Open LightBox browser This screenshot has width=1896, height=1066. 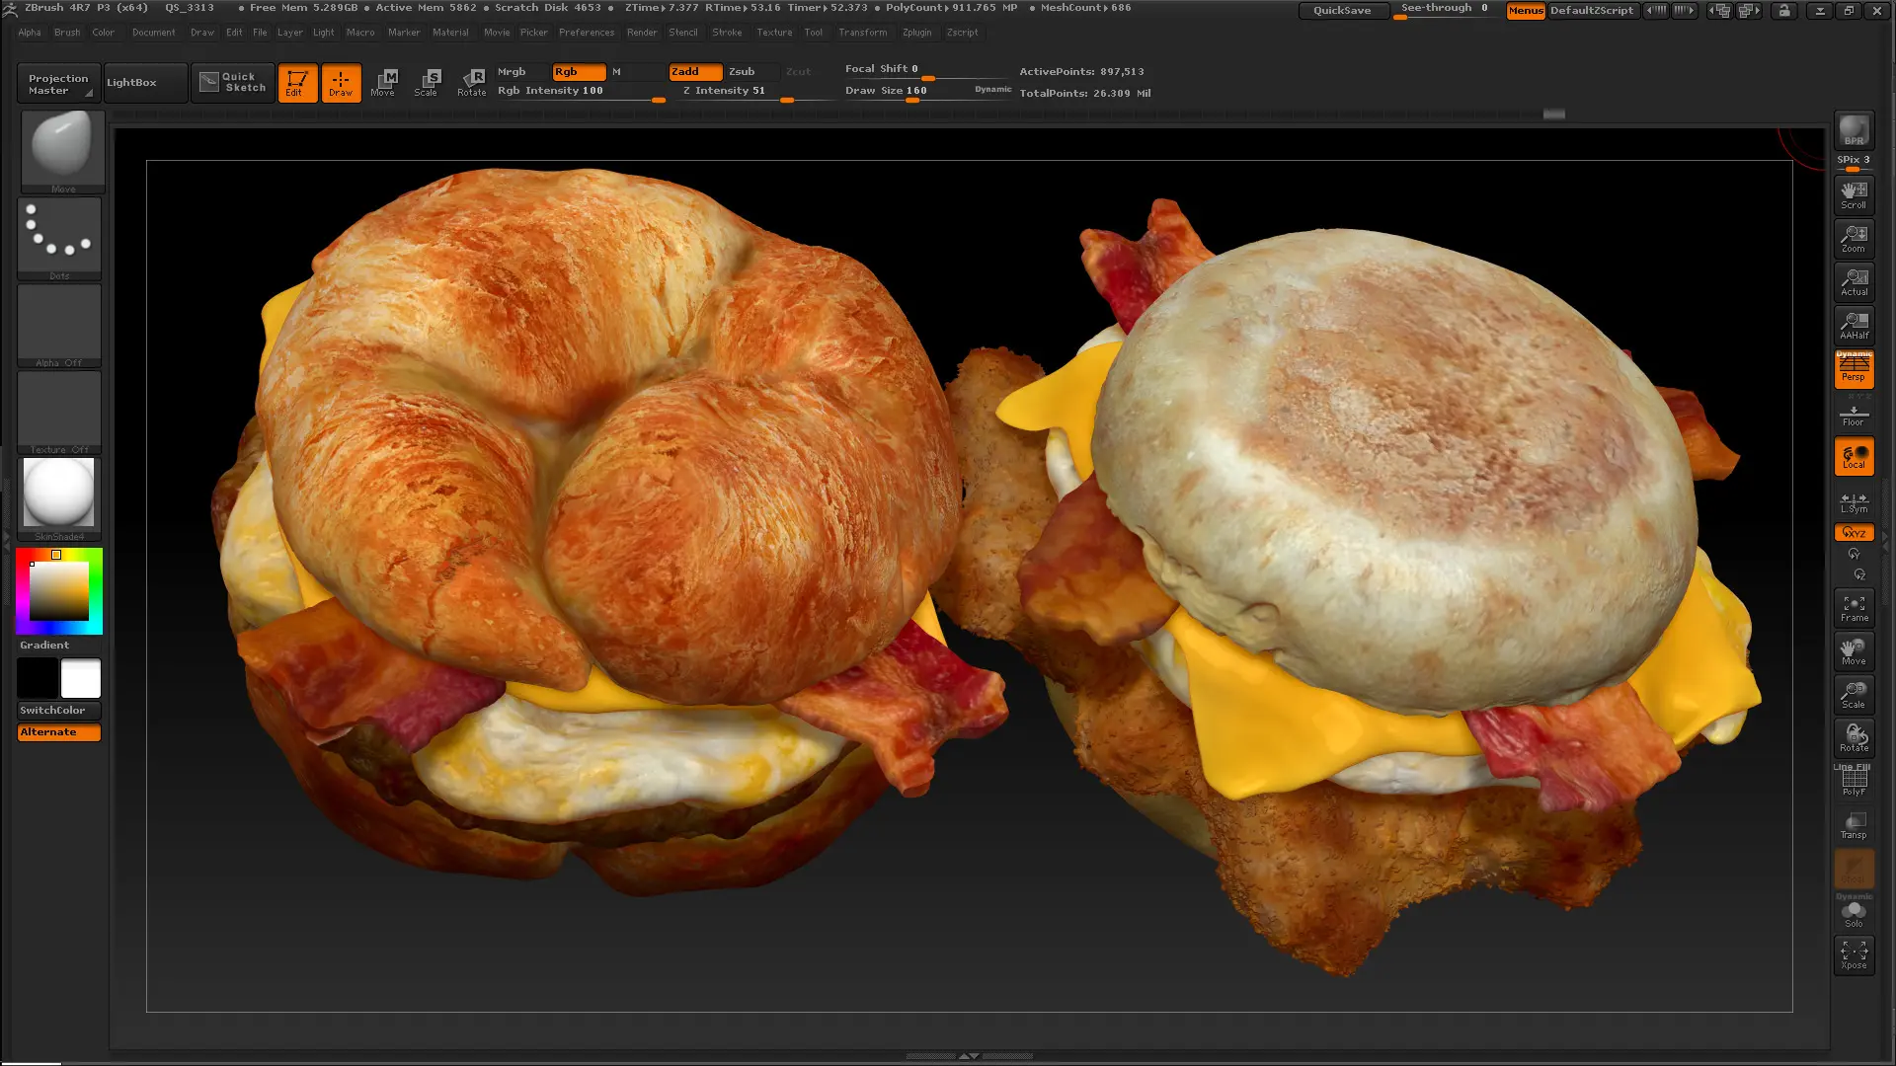pyautogui.click(x=144, y=83)
